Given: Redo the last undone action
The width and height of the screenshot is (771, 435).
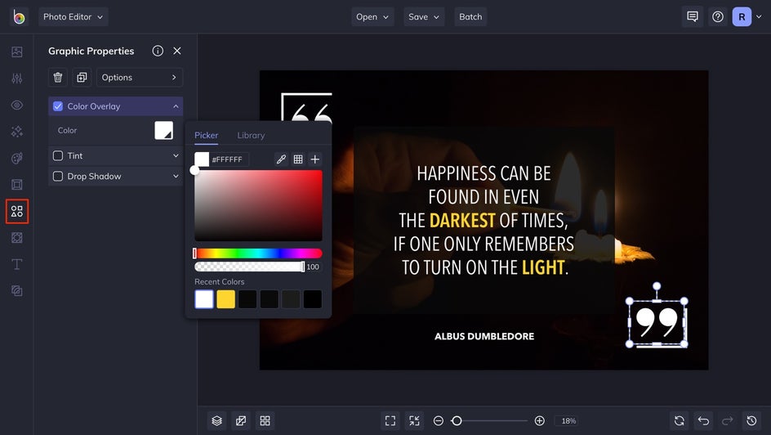Looking at the screenshot, I should pos(727,421).
